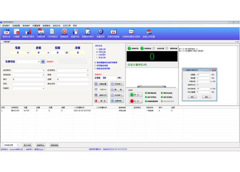Image resolution: width=240 pixels, height=172 pixels.
Task: Click the 设置参数 button
Action: pos(116,101)
